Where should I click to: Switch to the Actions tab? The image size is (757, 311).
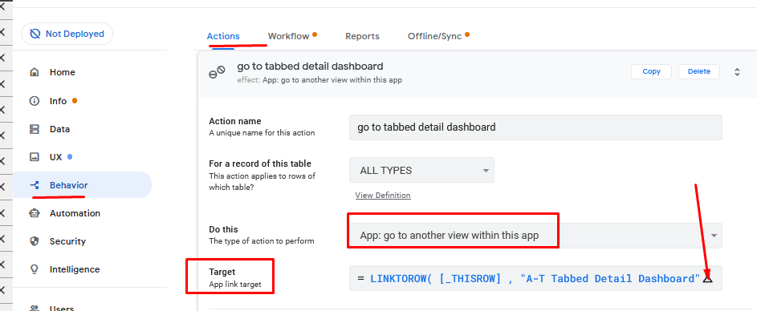pos(223,36)
